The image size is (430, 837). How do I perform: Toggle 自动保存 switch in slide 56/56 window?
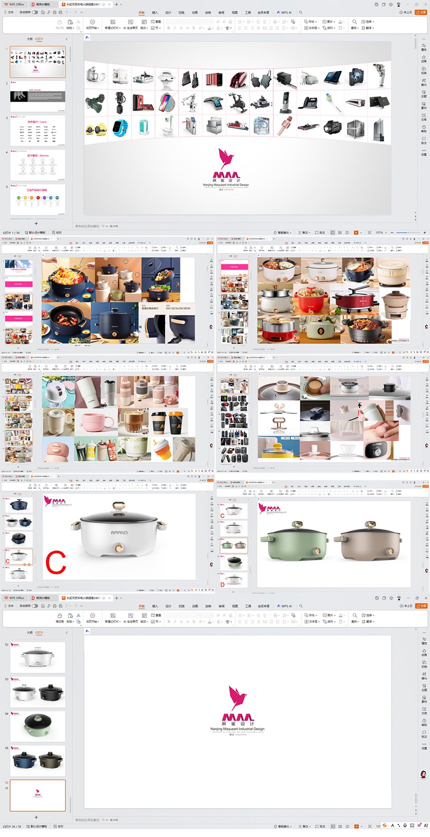35,606
